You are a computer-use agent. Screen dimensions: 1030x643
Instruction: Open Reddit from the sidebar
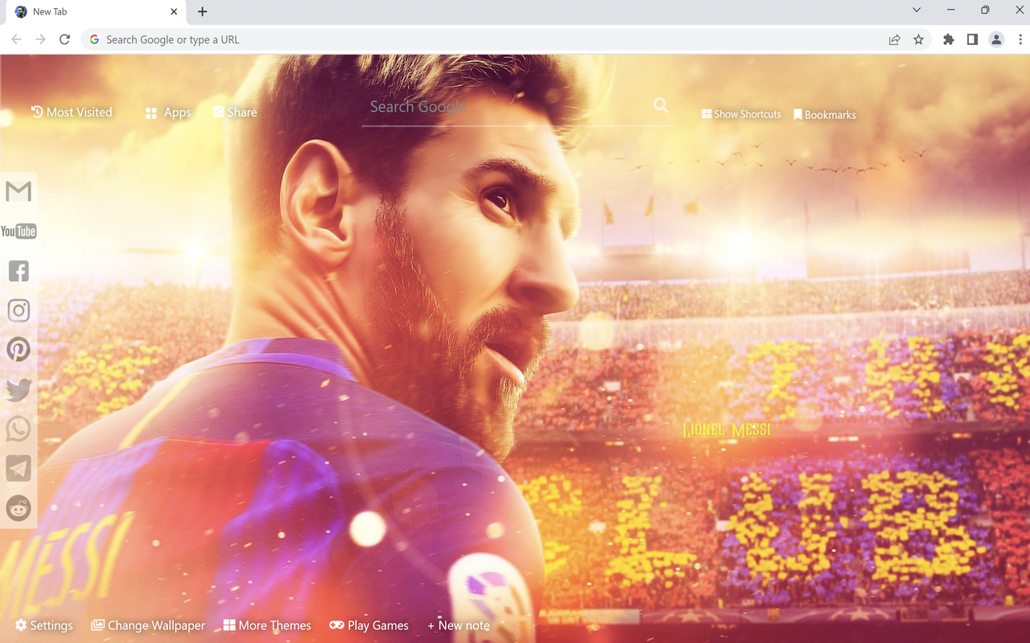[19, 508]
